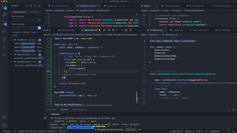The height and width of the screenshot is (133, 237).
Task: Open new search editor icon
Action: pos(35,6)
